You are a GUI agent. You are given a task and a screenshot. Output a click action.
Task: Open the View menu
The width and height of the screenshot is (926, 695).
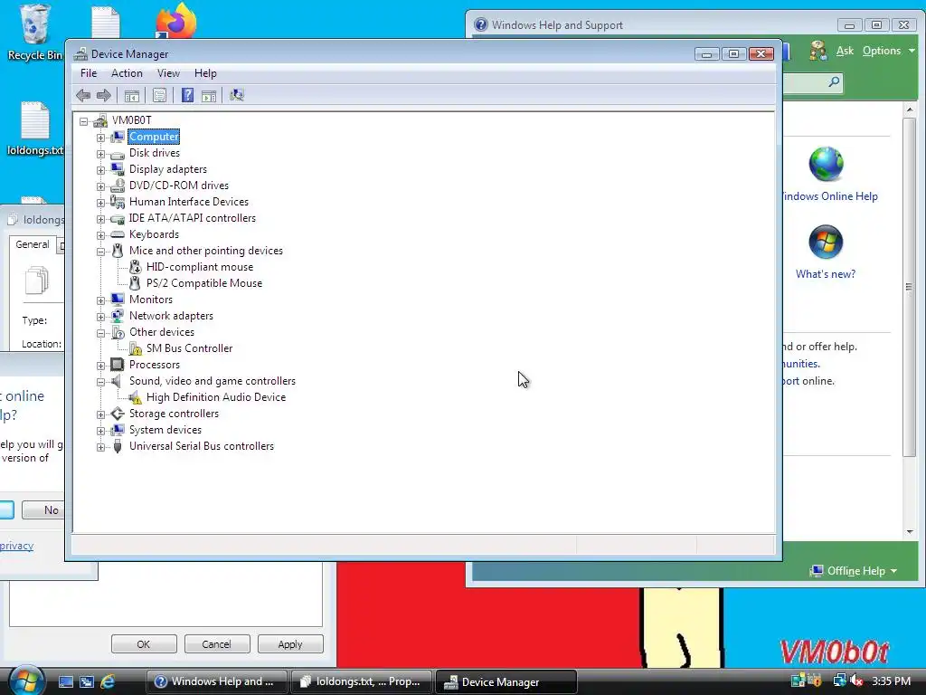point(168,73)
